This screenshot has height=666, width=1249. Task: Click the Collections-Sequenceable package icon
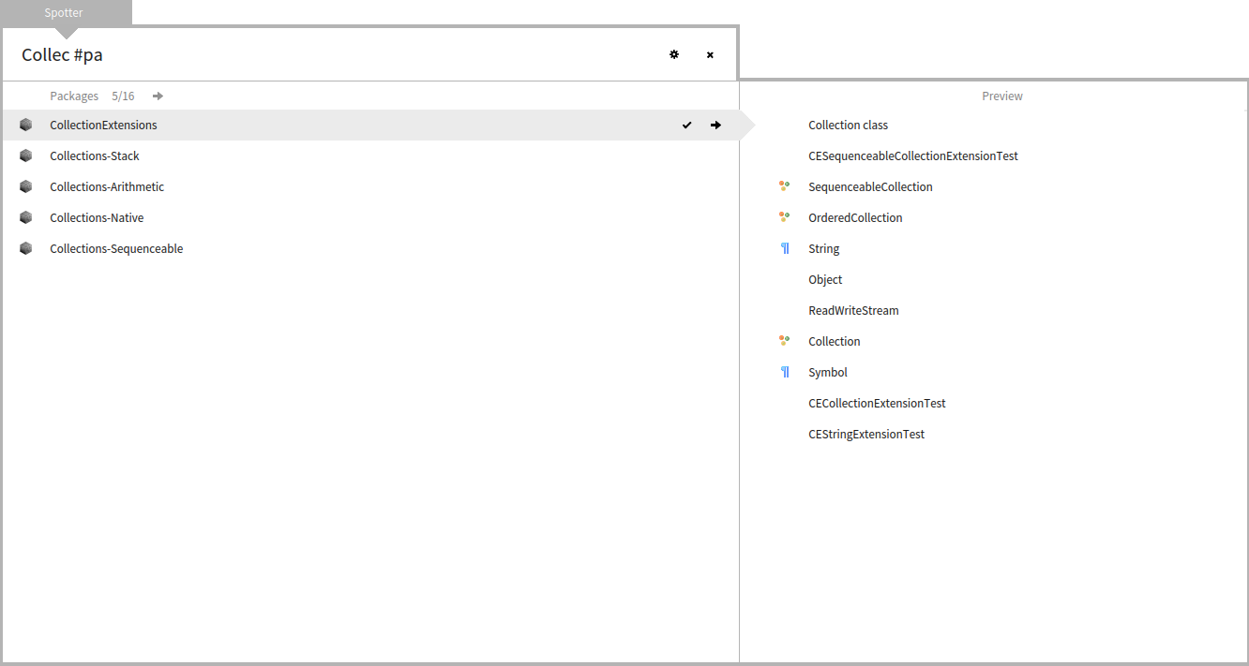point(26,248)
